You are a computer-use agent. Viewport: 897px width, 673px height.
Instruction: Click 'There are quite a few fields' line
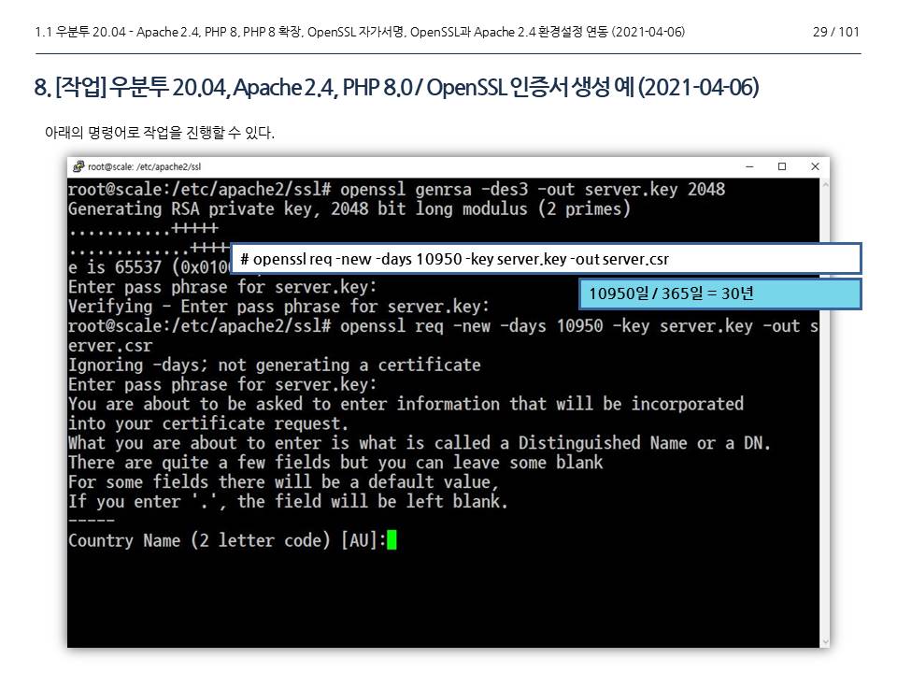(335, 462)
